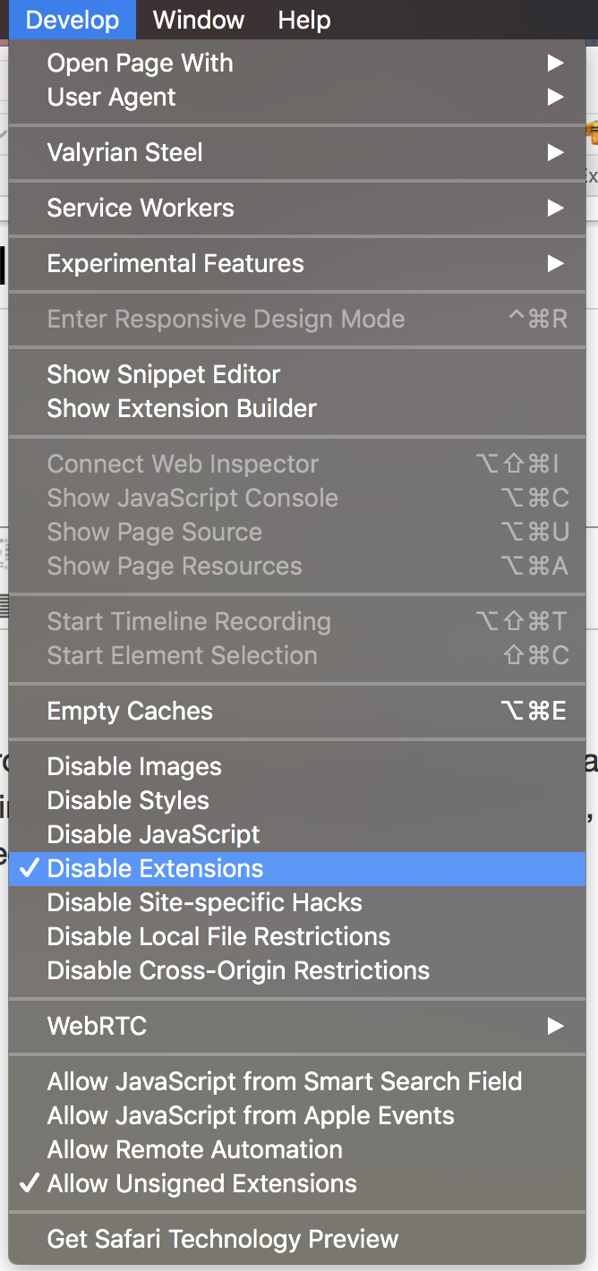
Task: Open the Valyrian Steel device submenu
Action: click(x=125, y=152)
